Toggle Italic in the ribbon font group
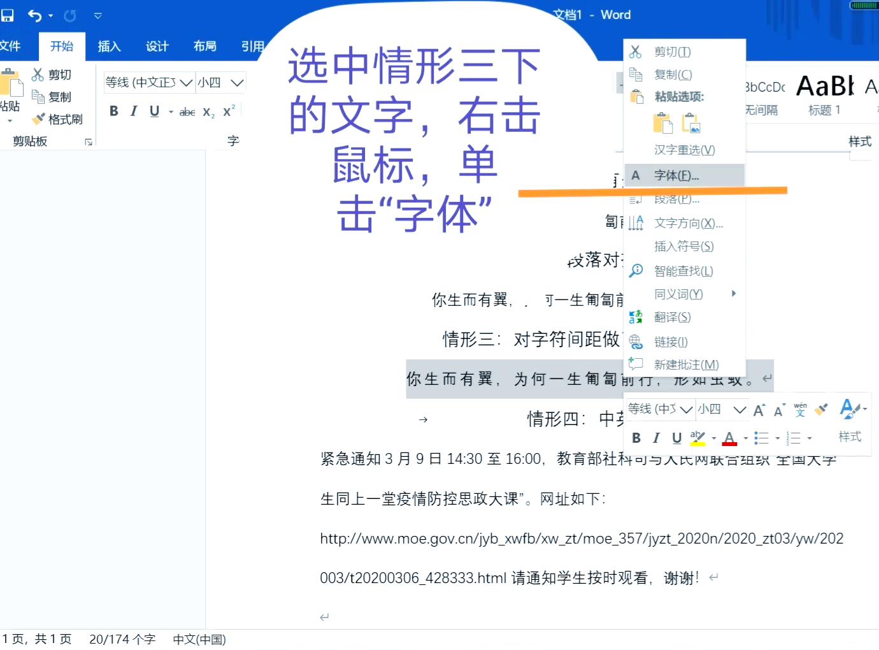Image resolution: width=879 pixels, height=650 pixels. click(x=134, y=111)
